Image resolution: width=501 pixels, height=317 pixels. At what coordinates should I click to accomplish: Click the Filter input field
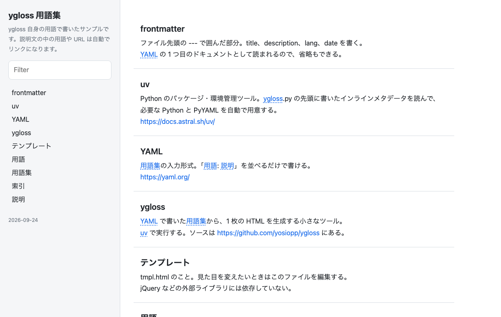click(x=60, y=70)
